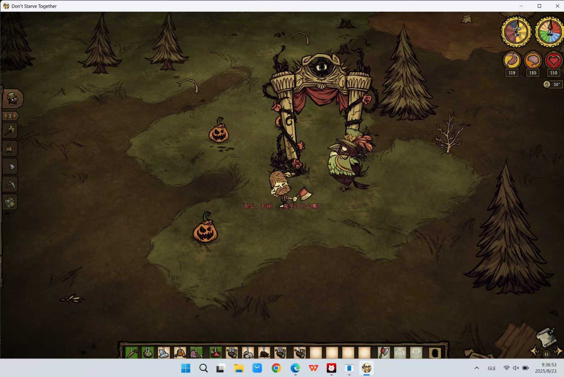The height and width of the screenshot is (377, 564).
Task: Open the crafting menu character tab
Action: point(12,98)
